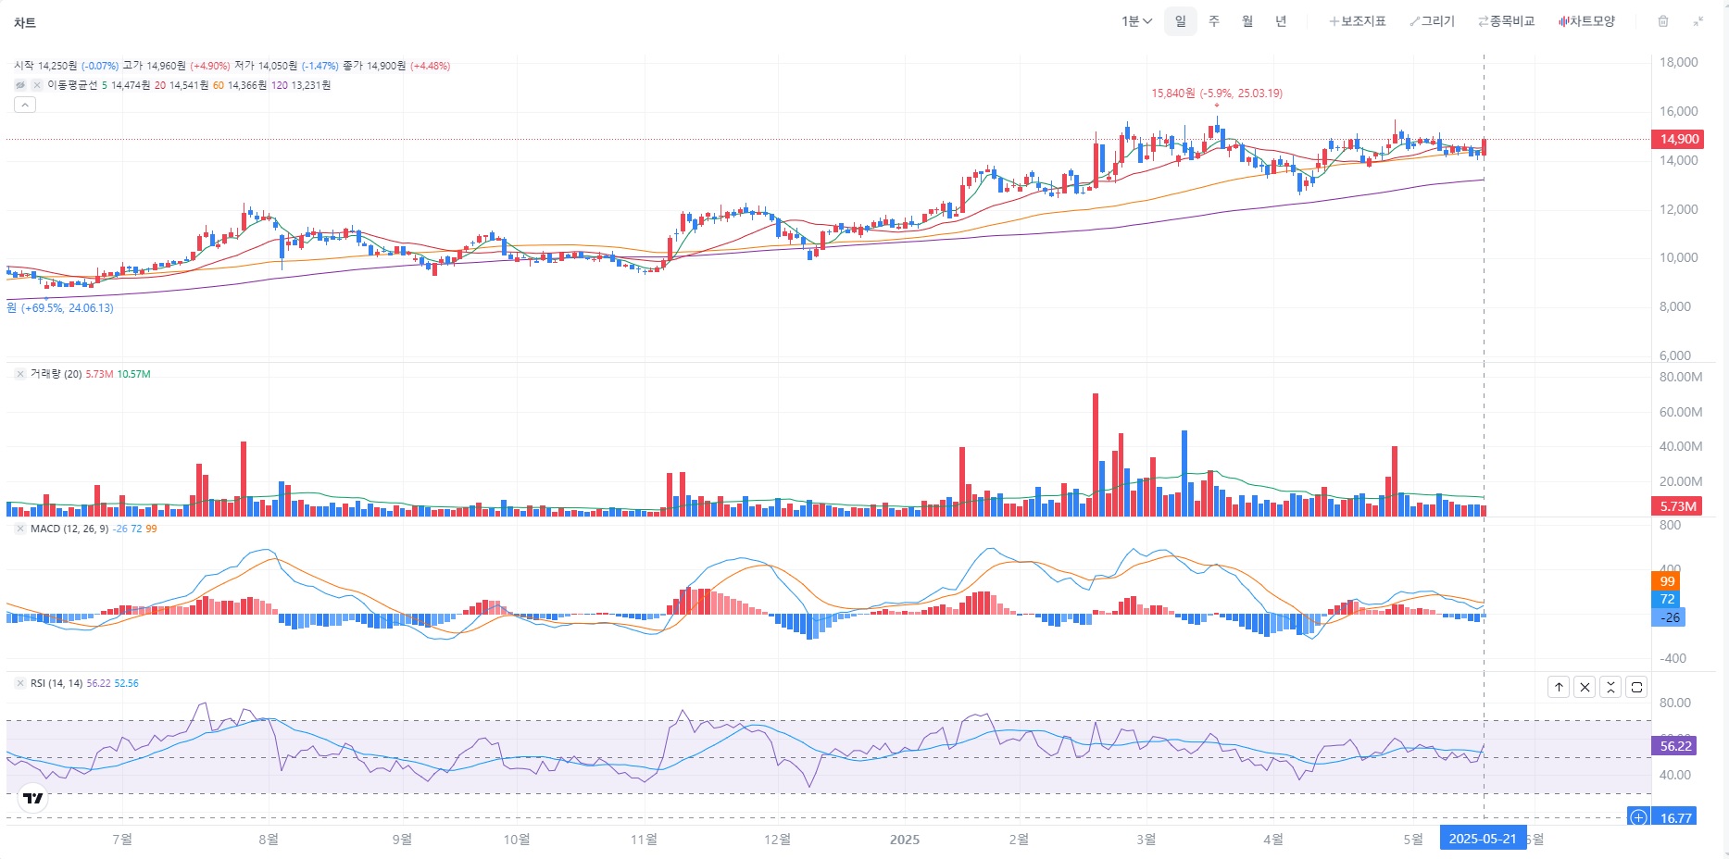1729x859 pixels.
Task: Click the 8월 label on time axis
Action: [269, 840]
